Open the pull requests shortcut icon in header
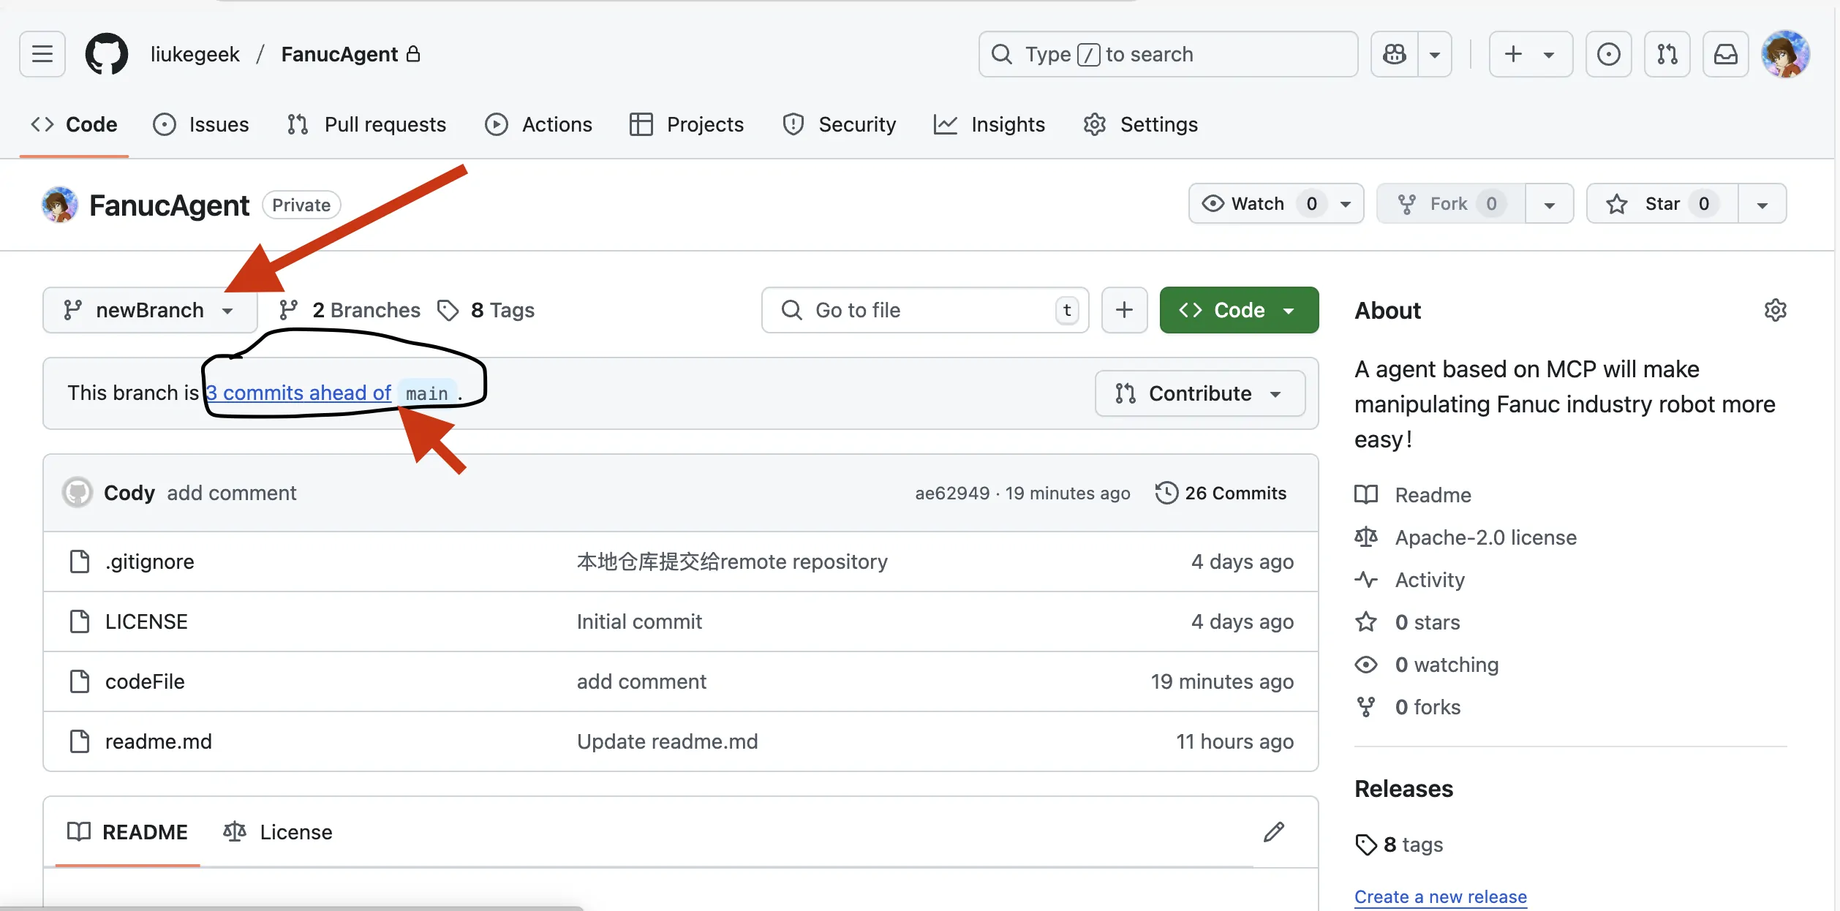This screenshot has height=911, width=1840. point(1667,54)
